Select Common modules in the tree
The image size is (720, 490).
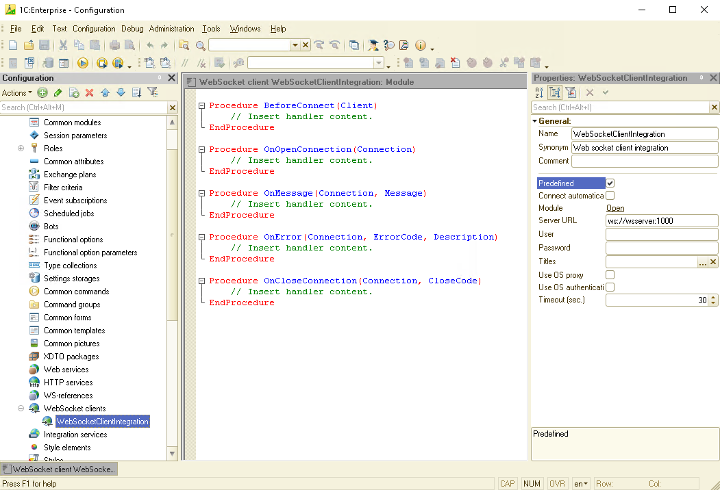click(x=72, y=122)
